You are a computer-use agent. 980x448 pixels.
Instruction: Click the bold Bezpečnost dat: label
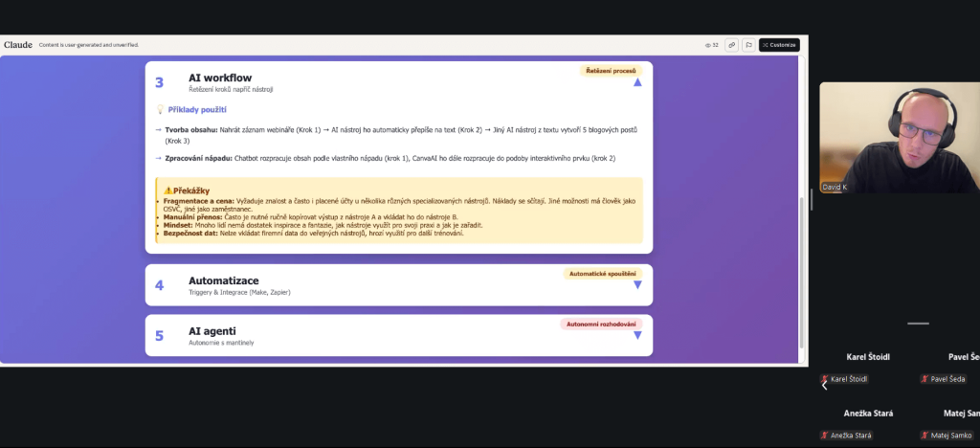[190, 233]
